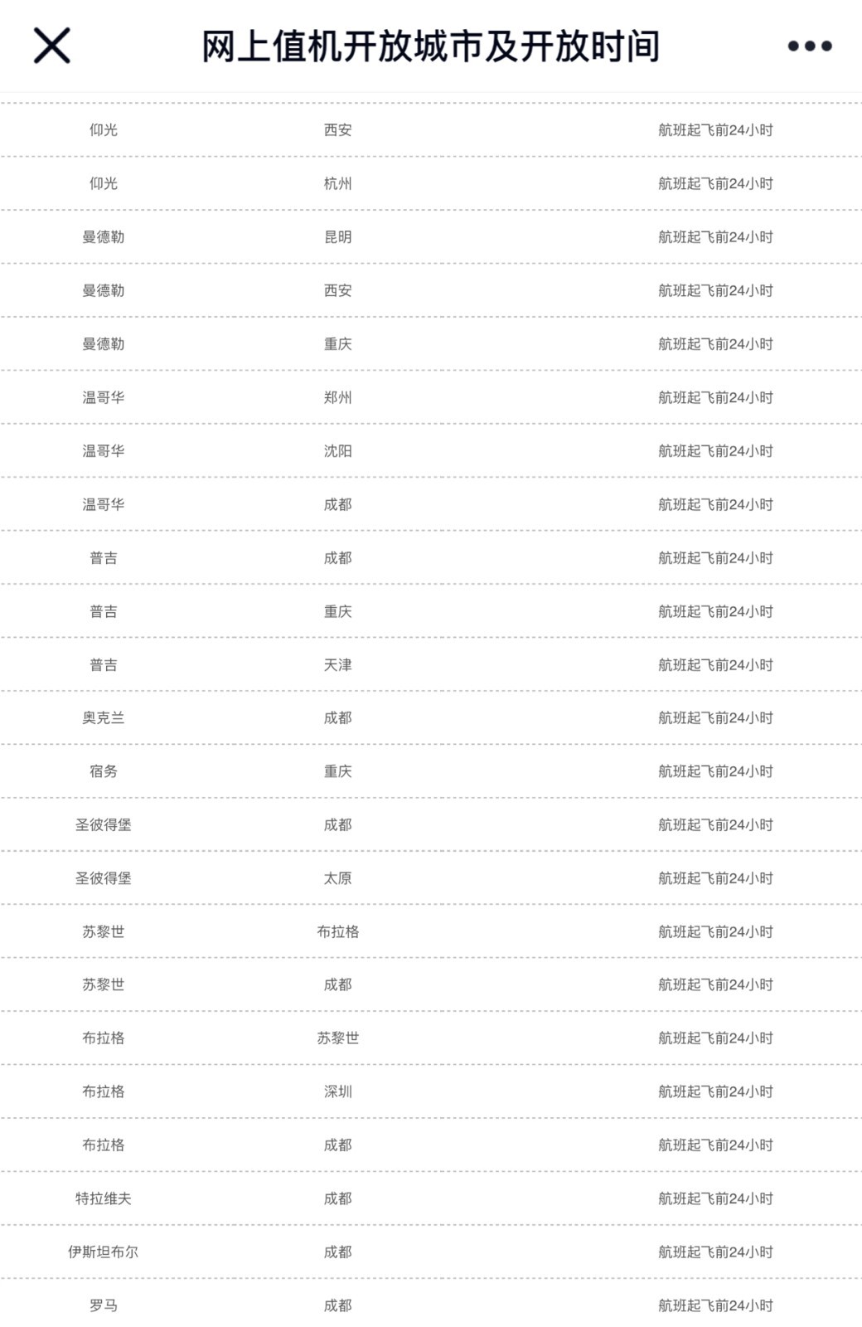The image size is (862, 1327).
Task: Select 天津 in the 普吉 row
Action: (x=337, y=664)
